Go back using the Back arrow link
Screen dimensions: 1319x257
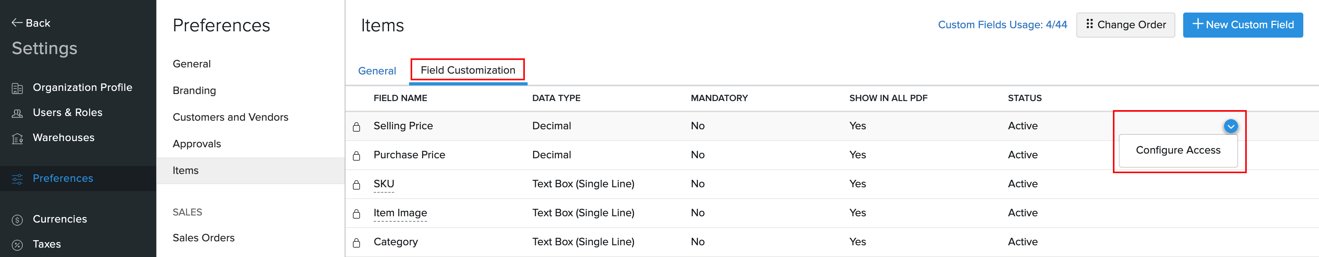tap(31, 23)
